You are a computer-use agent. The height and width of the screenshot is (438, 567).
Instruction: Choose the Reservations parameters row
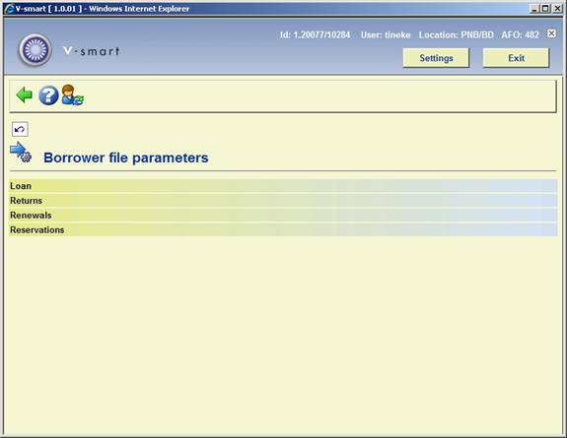pyautogui.click(x=283, y=229)
